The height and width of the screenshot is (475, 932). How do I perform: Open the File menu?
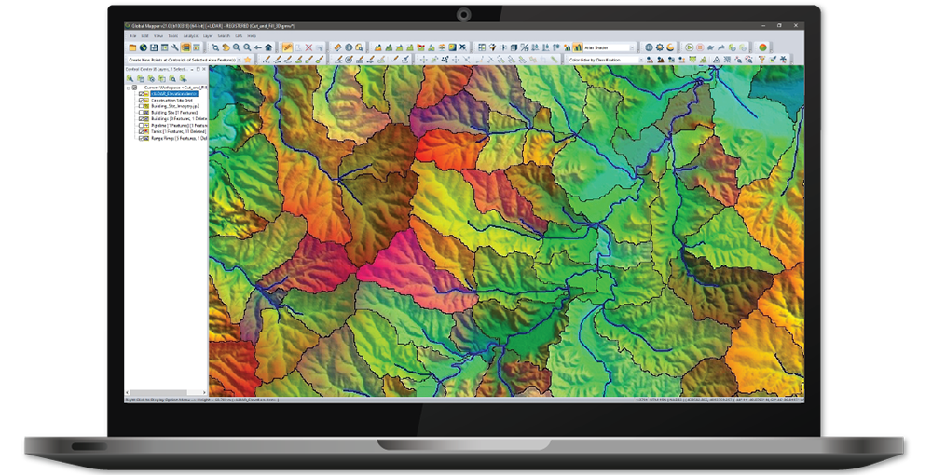click(x=132, y=36)
